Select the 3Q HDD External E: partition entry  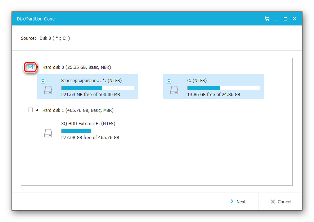88,124
